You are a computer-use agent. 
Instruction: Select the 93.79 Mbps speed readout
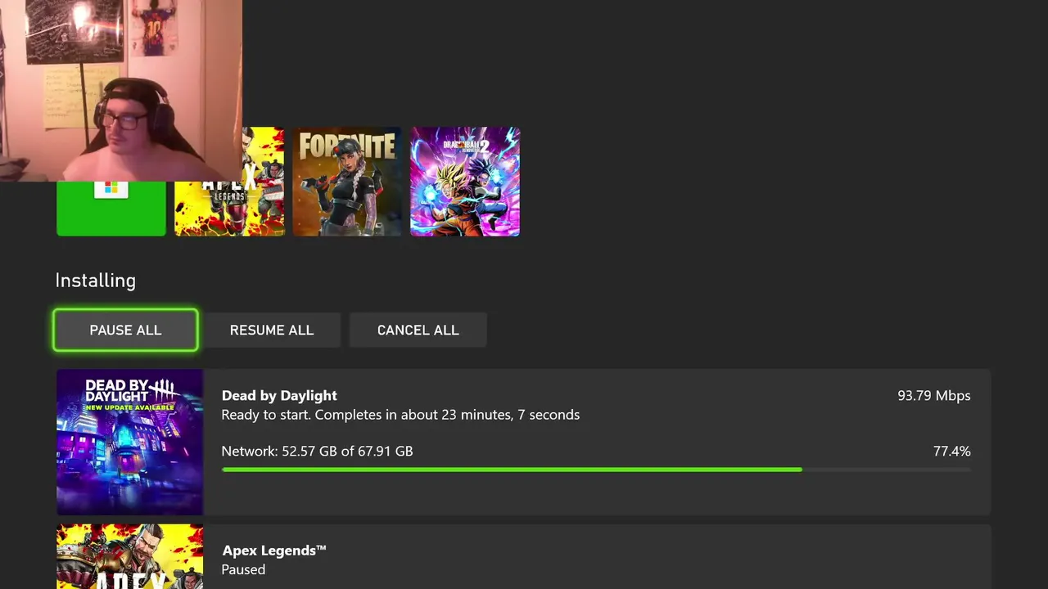point(933,395)
